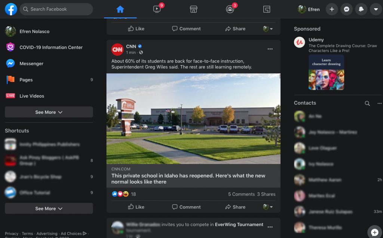383x238 pixels.
Task: Open 3 Shares on CNN post
Action: click(x=266, y=194)
